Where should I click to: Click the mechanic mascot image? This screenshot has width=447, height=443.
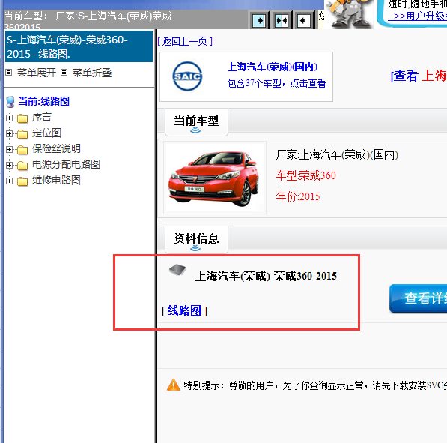(349, 13)
